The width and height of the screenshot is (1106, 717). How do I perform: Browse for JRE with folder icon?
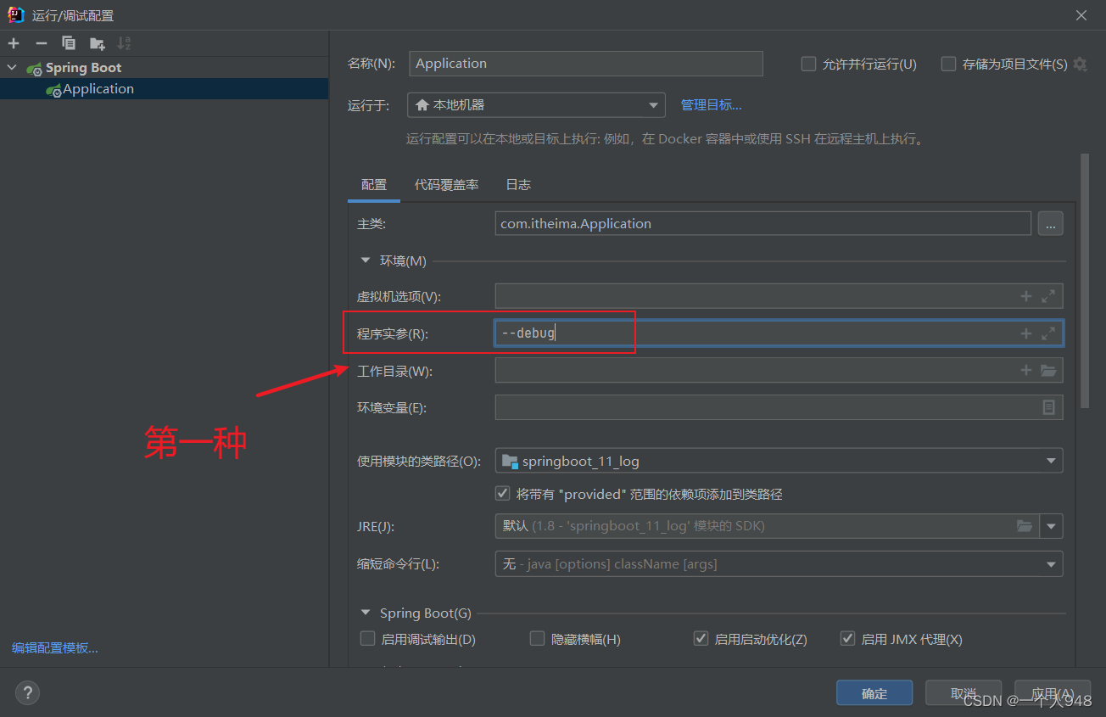1025,526
